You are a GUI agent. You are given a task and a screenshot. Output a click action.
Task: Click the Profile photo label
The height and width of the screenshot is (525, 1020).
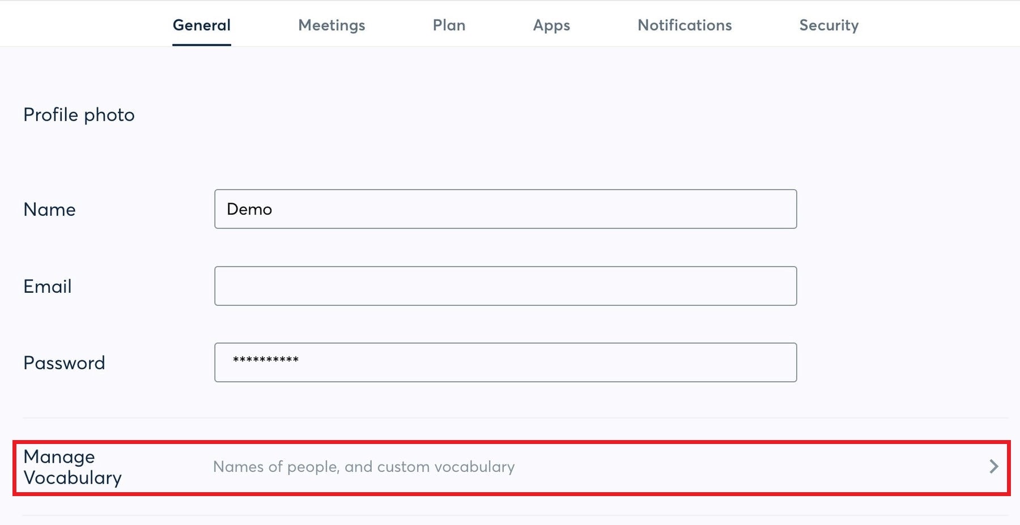[x=79, y=114]
